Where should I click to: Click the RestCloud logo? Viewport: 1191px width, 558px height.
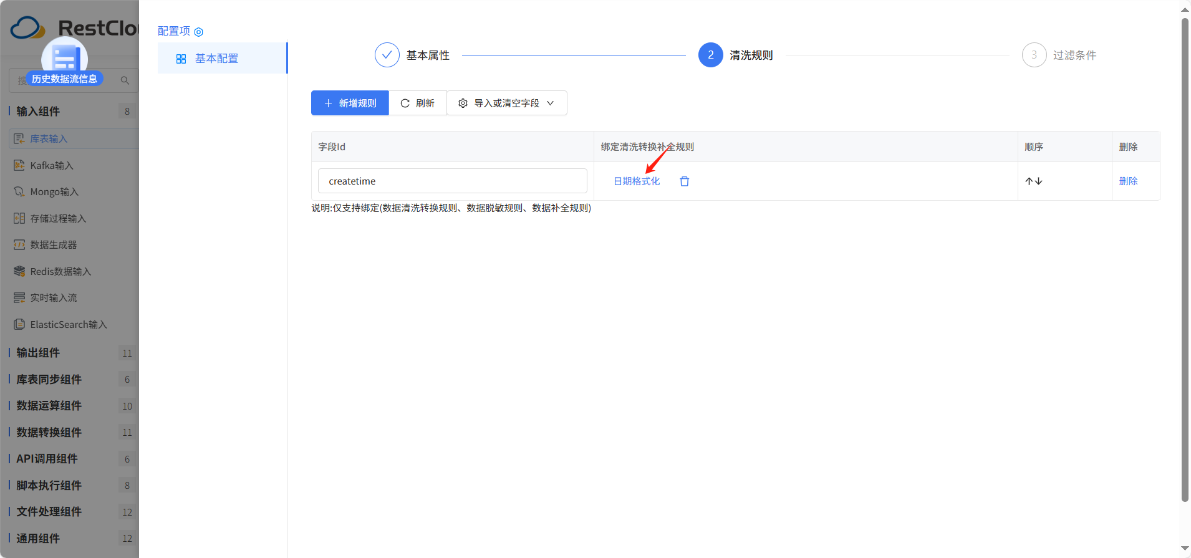click(74, 27)
